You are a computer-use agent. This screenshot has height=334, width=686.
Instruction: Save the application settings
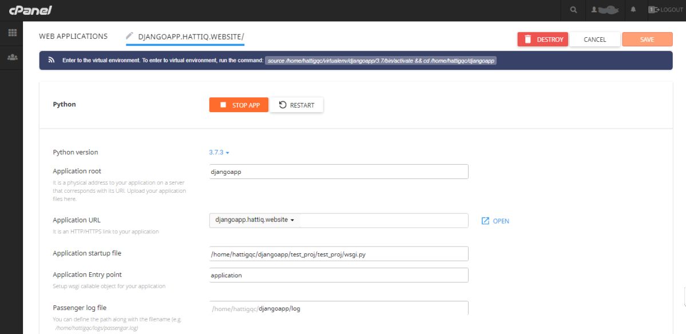647,39
